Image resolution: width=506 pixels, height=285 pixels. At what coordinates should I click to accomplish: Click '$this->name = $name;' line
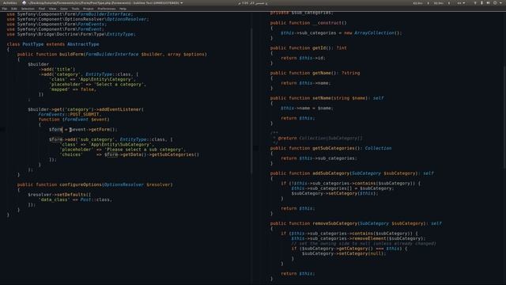coord(307,108)
